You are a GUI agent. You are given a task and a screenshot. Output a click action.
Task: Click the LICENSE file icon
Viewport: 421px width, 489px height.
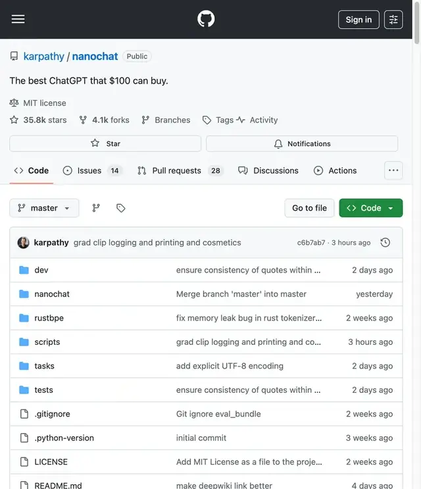[x=24, y=462]
